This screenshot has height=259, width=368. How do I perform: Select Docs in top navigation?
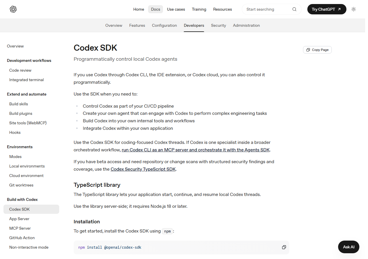coord(156,9)
